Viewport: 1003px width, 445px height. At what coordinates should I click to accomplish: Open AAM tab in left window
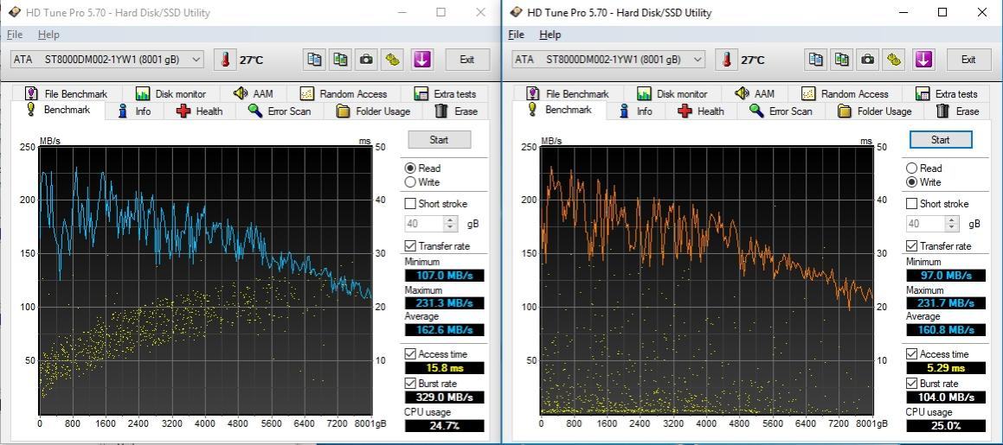tap(254, 94)
